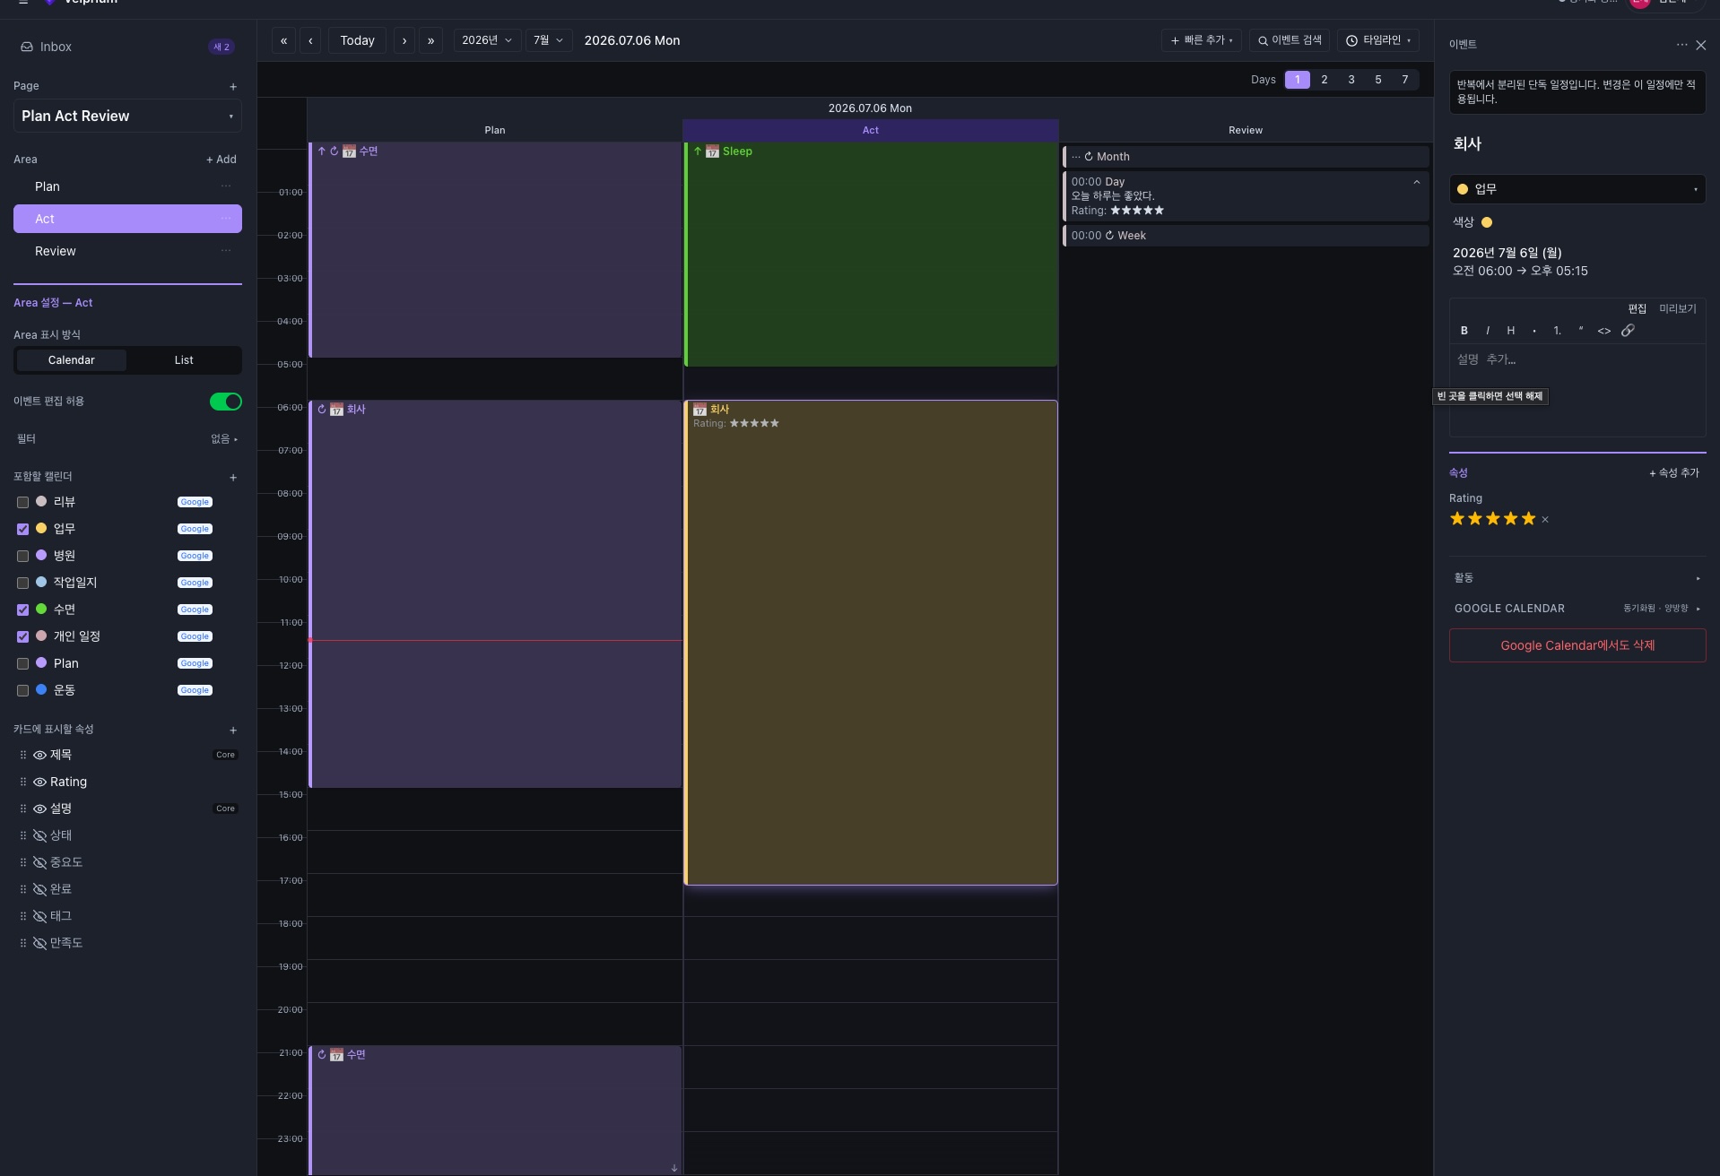Apply italic formatting in description editor

point(1488,331)
